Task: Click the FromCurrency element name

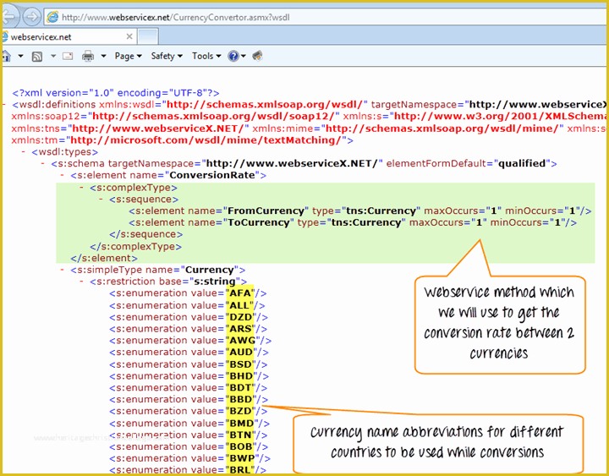Action: tap(266, 211)
